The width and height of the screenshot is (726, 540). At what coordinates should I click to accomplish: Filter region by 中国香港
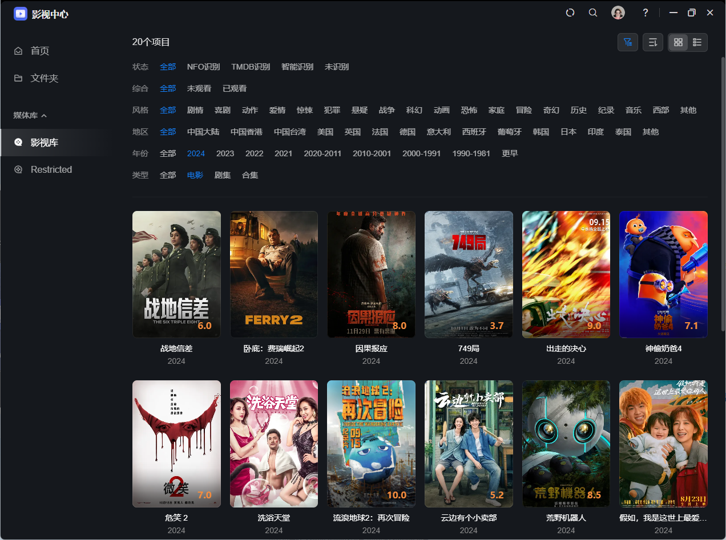(247, 132)
